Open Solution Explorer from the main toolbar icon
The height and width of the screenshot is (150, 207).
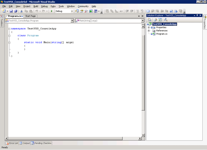click(77, 11)
